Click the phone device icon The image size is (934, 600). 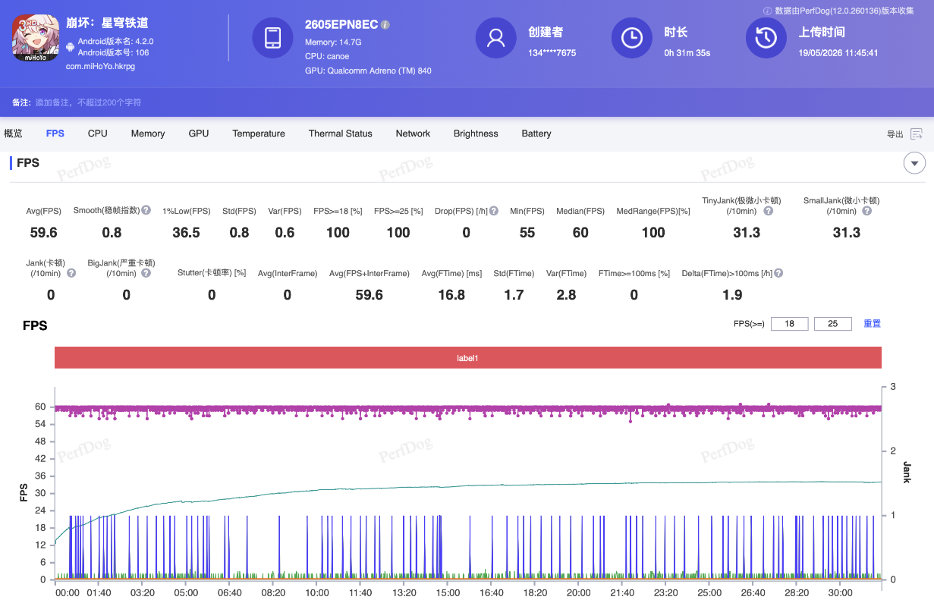pyautogui.click(x=273, y=38)
